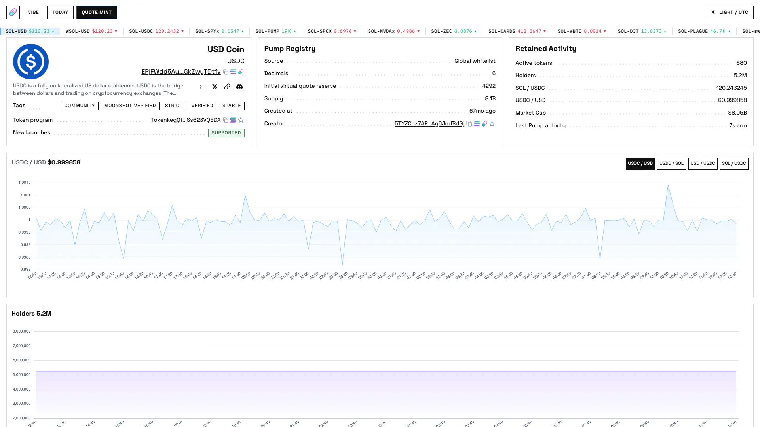Star the Token program address

point(241,120)
